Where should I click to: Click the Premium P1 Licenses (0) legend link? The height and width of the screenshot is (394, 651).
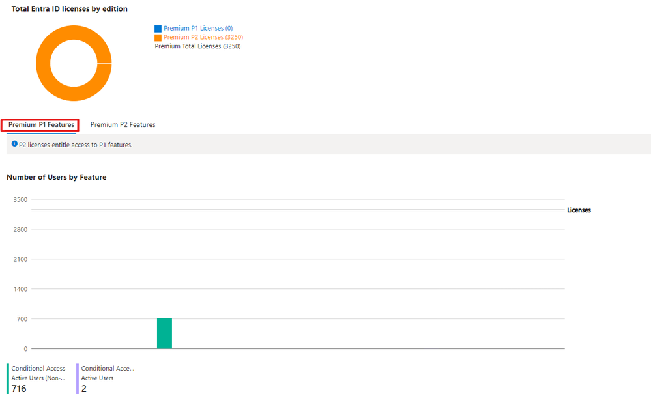tap(198, 28)
